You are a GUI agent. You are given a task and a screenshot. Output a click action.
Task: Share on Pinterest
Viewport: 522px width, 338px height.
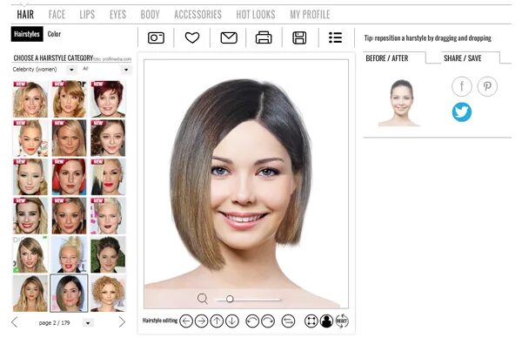tap(487, 86)
